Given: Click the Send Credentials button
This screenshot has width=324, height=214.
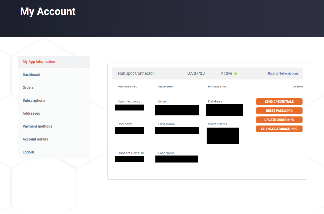Looking at the screenshot, I should (x=279, y=101).
